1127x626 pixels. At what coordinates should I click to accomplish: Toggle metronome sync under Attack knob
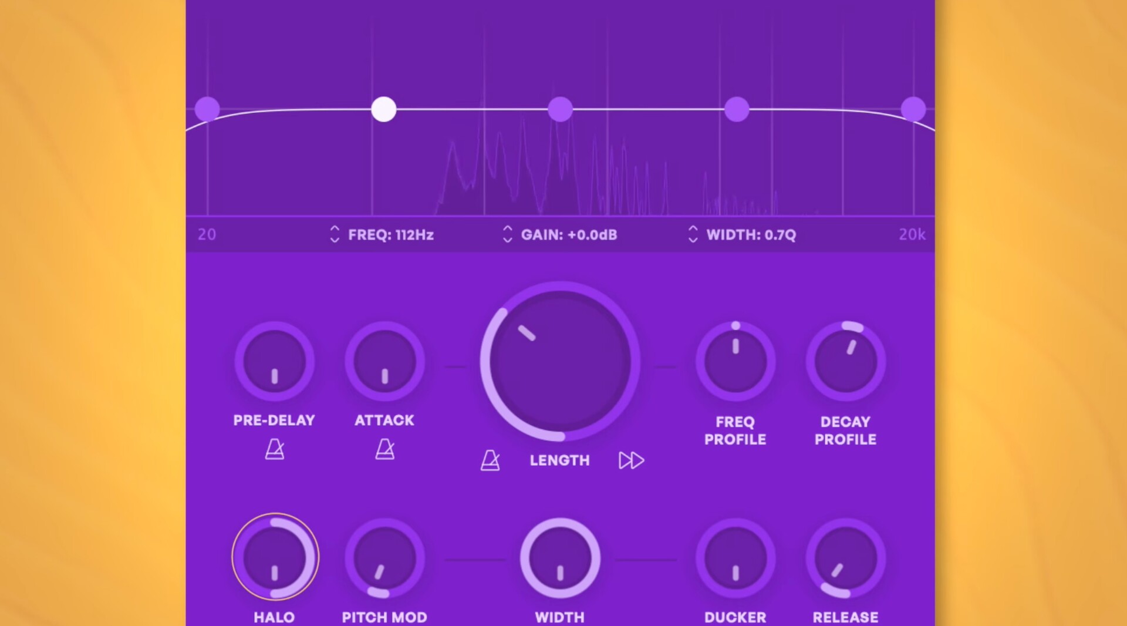[x=385, y=449]
